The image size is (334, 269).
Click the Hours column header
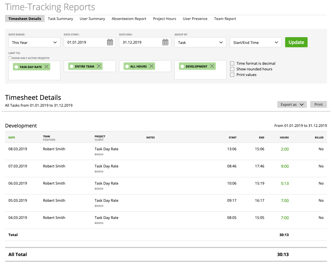coord(284,138)
